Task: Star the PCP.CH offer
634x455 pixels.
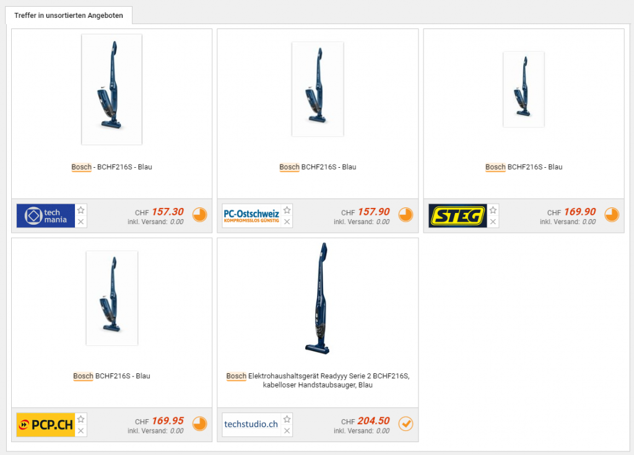Action: 81,419
